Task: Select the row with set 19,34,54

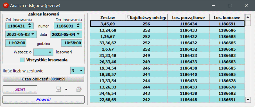Action: click(167, 68)
